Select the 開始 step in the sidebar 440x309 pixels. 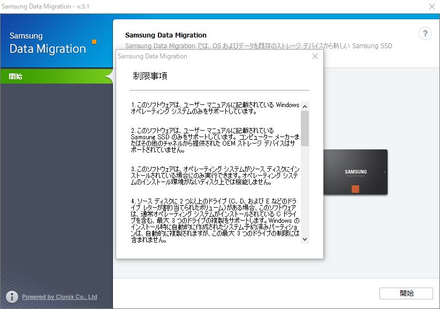point(56,76)
